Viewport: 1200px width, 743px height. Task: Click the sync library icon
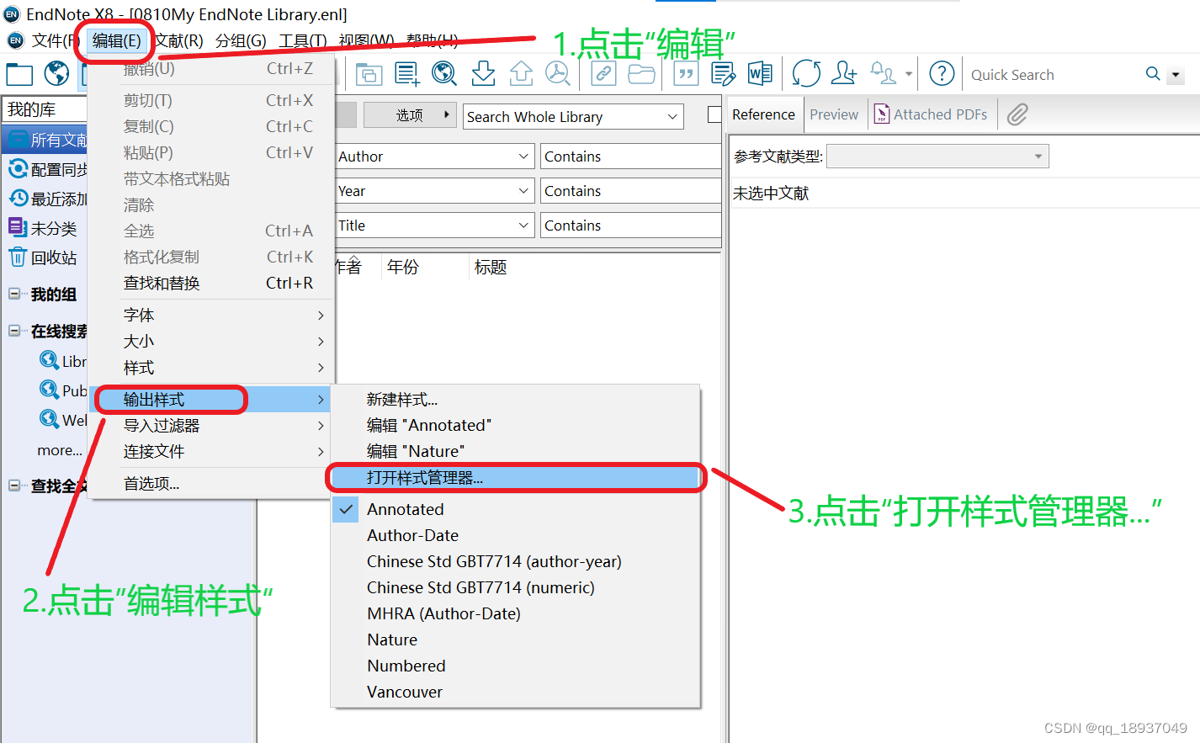pos(806,74)
